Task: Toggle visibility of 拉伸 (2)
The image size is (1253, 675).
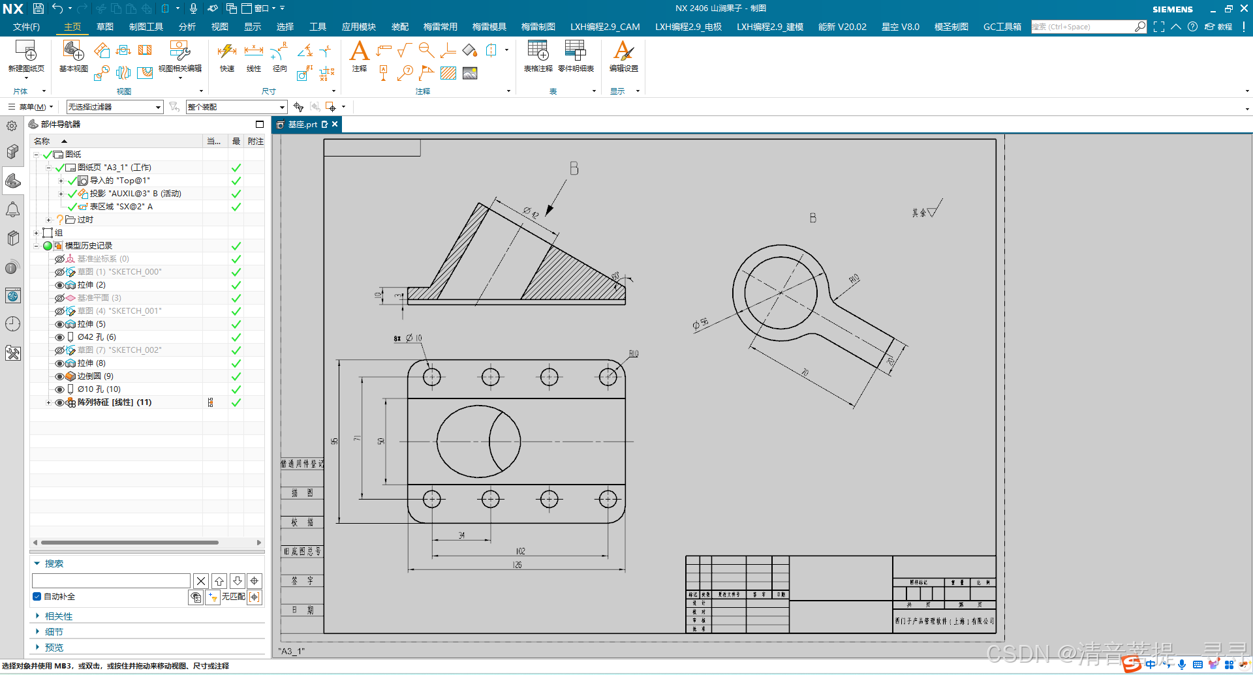Action: [59, 285]
